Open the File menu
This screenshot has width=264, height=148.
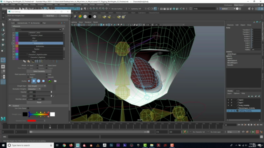tap(2, 5)
